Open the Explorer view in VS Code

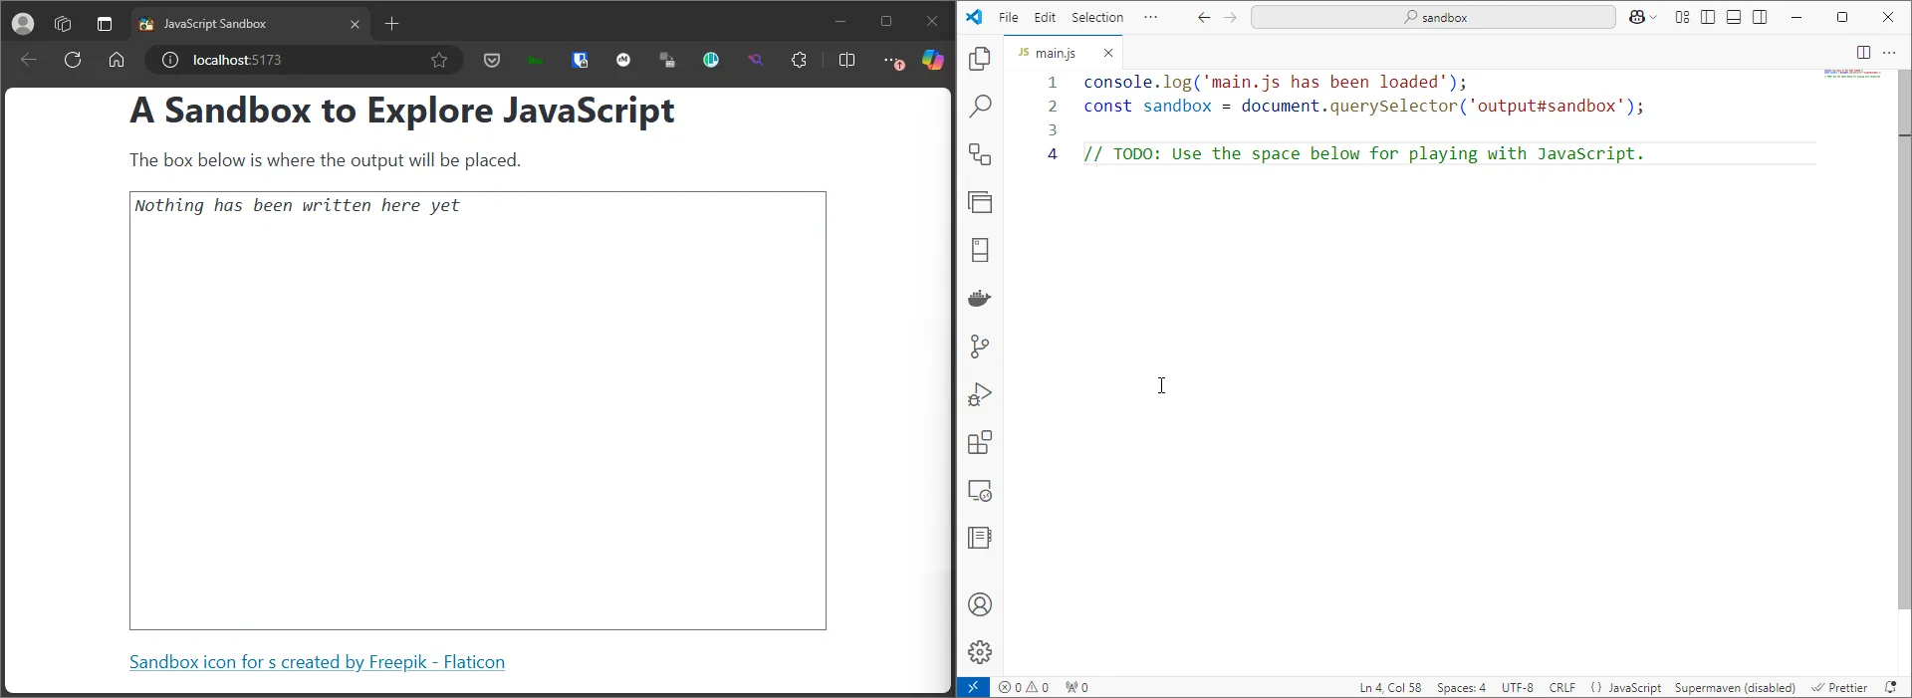(x=980, y=59)
